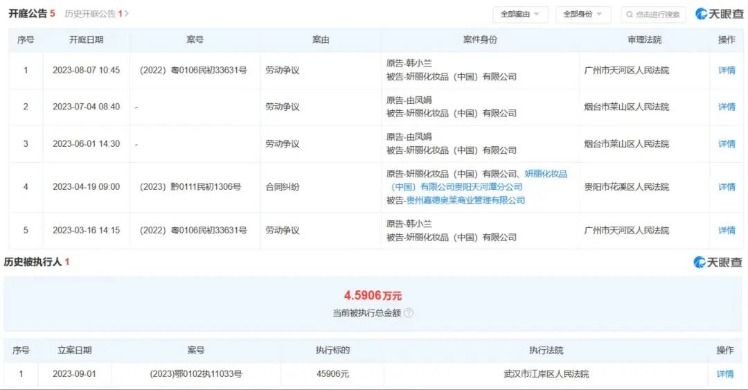Screen dimensions: 748x390
Task: Open 历史开庭公告 link with chevron
Action: 96,14
